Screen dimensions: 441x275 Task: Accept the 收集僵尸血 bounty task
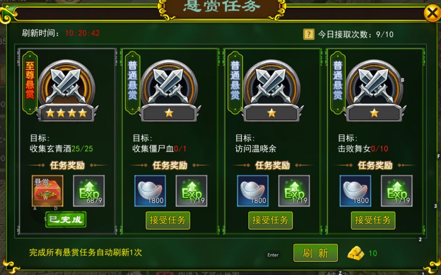tap(168, 220)
